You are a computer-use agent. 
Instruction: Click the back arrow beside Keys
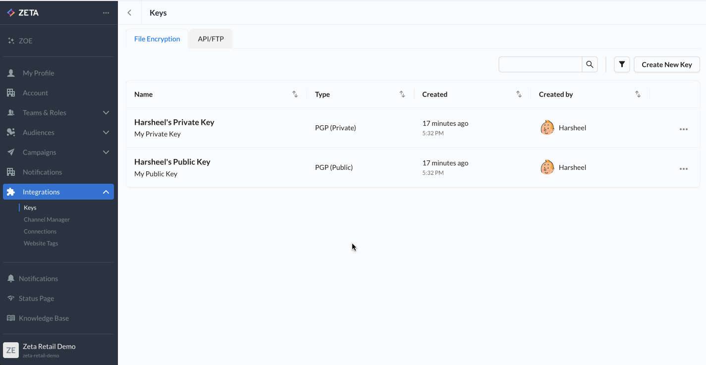[129, 13]
